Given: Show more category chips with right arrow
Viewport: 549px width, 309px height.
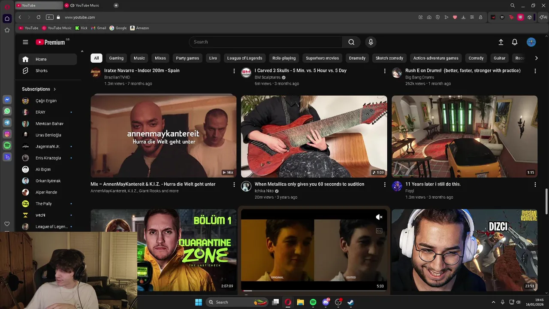Looking at the screenshot, I should [x=536, y=58].
